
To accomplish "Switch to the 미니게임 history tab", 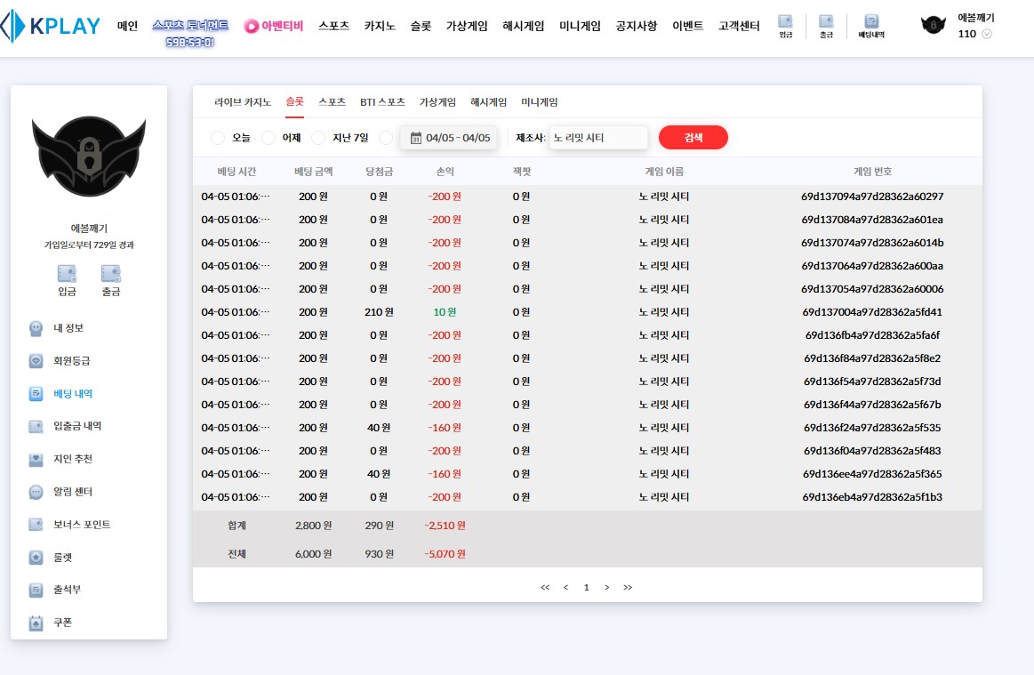I will pos(539,102).
